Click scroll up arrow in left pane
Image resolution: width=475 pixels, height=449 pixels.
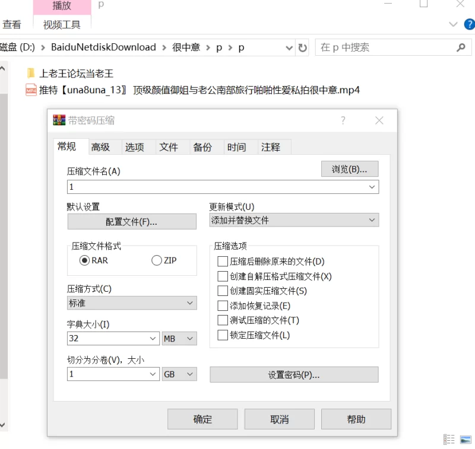(2, 69)
